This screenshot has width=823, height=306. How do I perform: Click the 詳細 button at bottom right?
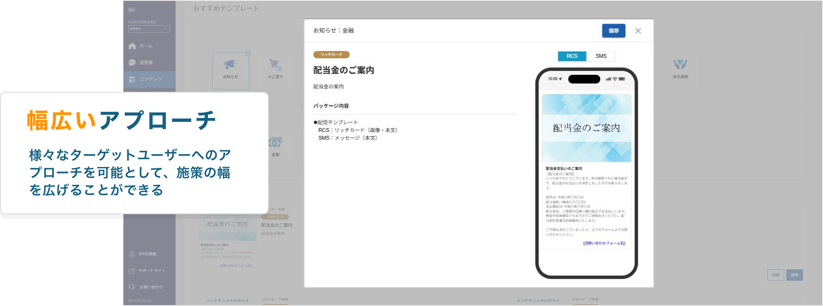[775, 275]
